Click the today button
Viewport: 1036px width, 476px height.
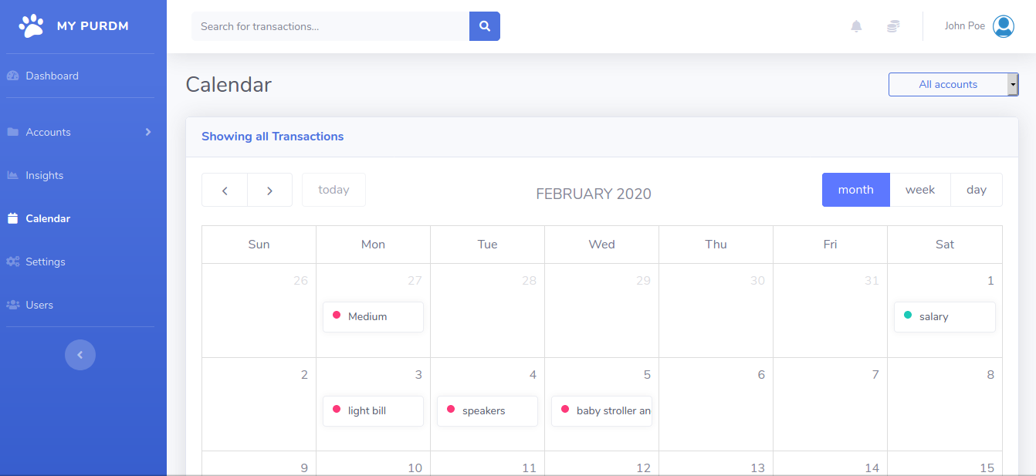pos(333,190)
